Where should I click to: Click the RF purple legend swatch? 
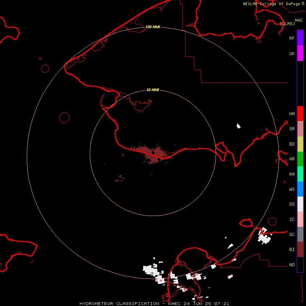[300, 38]
